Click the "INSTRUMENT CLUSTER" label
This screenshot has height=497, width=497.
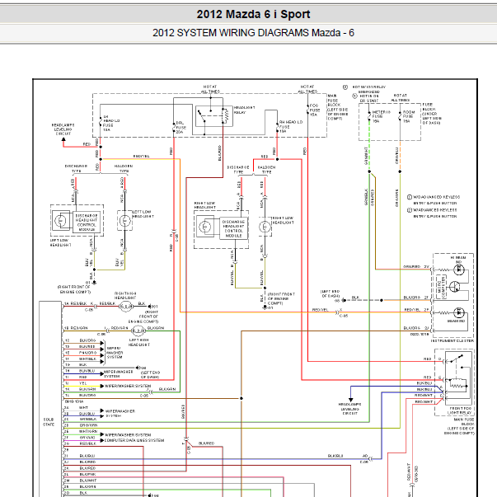452,340
